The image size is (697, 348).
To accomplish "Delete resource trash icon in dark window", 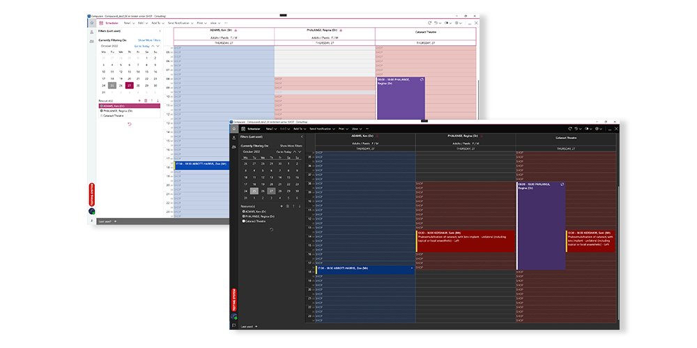I will (x=287, y=207).
